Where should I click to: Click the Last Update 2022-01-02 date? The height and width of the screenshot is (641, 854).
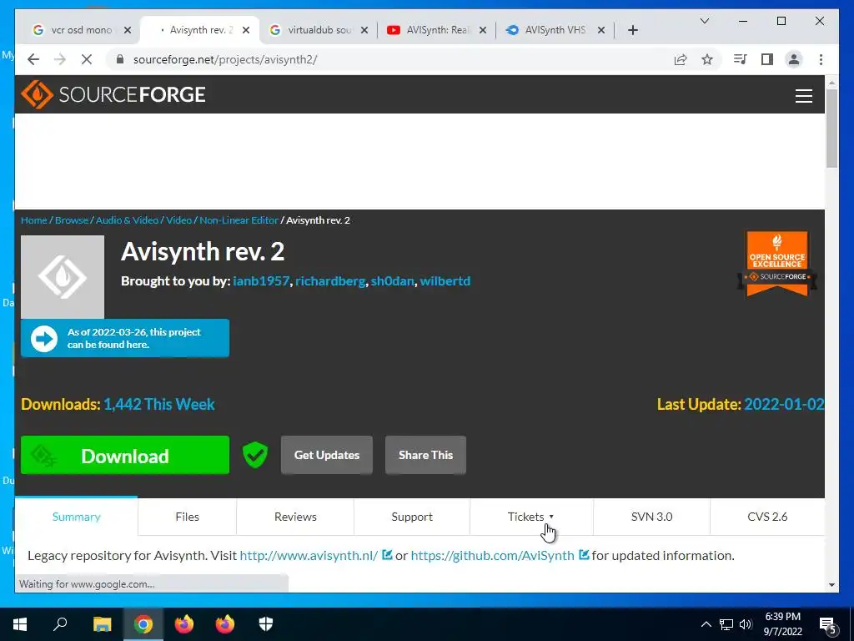tap(784, 405)
